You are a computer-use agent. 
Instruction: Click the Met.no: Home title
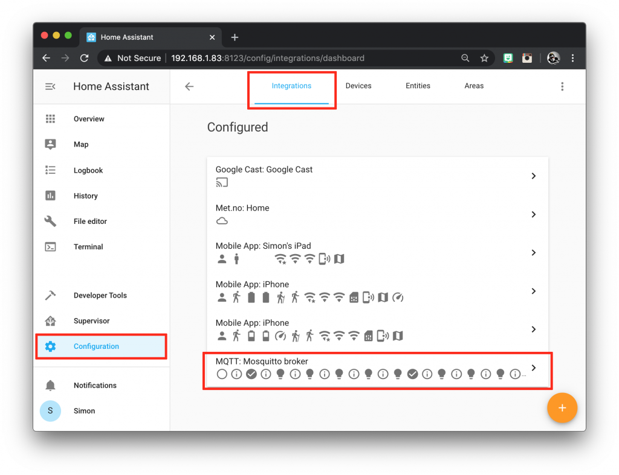coord(242,208)
